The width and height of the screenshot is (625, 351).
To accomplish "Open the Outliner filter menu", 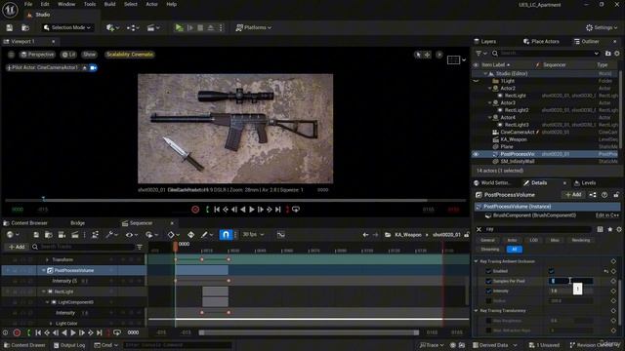I will [x=481, y=54].
